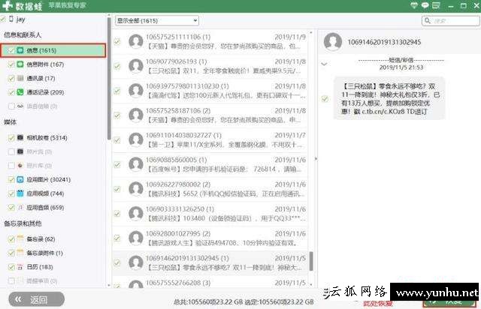The image size is (481, 309).
Task: Uncheck the 信息 (1615) checkbox
Action: [x=11, y=50]
